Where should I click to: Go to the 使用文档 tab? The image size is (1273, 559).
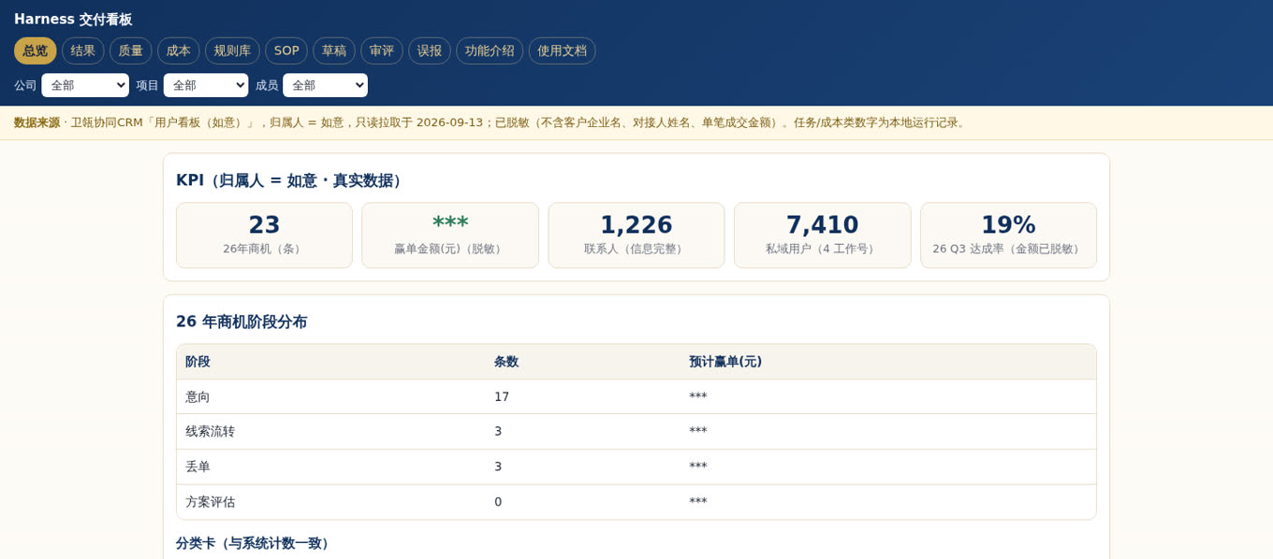(563, 50)
